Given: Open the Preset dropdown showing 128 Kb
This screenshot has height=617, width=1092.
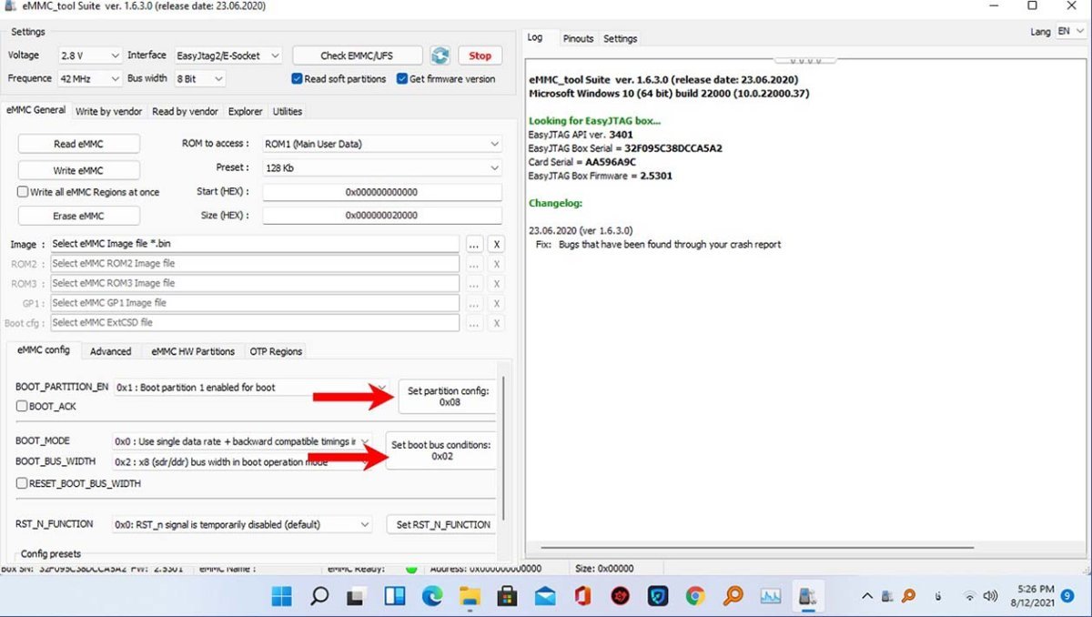Looking at the screenshot, I should click(382, 168).
